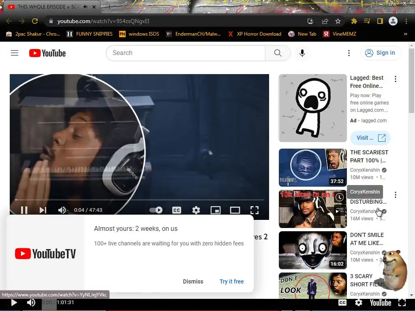
Task: Add DISTURBING video to Watch later
Action: pyautogui.click(x=340, y=197)
